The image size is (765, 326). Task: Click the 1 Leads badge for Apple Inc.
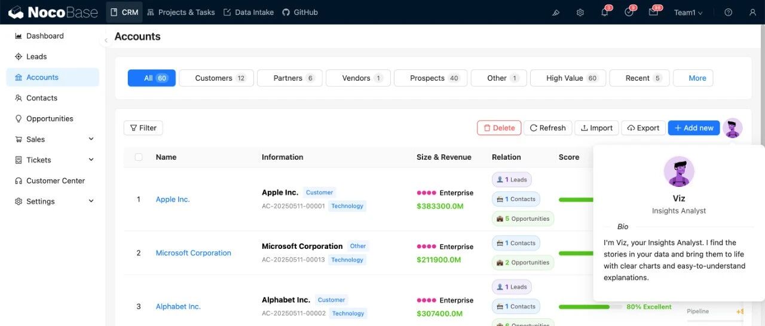[512, 179]
